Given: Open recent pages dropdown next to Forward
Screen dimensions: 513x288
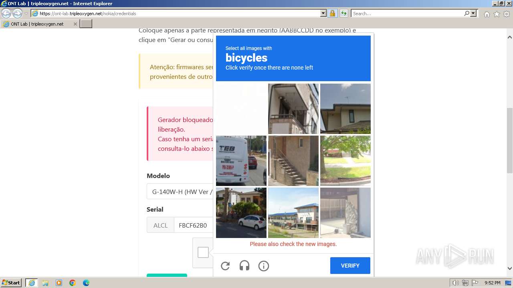Looking at the screenshot, I should 26,14.
